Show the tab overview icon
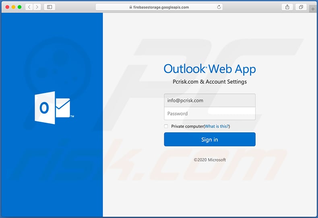318x218 pixels. pyautogui.click(x=301, y=7)
